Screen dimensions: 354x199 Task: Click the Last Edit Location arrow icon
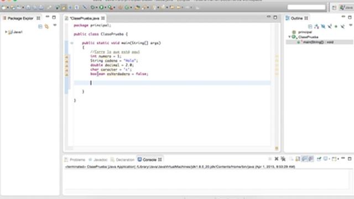click(172, 8)
